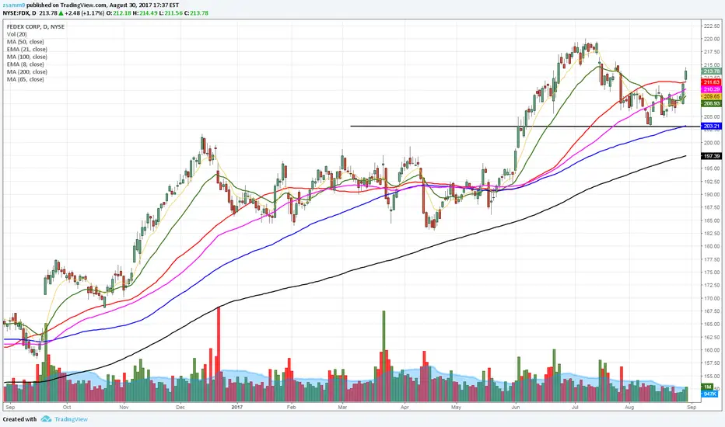Click the TradingView logo icon beside Created with
Image resolution: width=725 pixels, height=427 pixels.
46,419
